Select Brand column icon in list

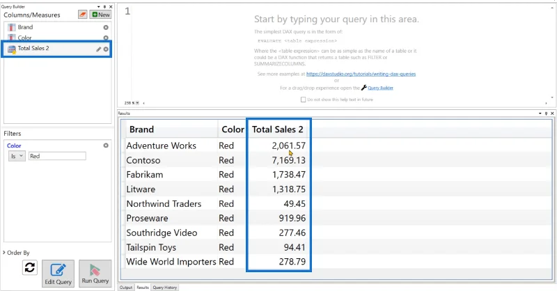12,27
